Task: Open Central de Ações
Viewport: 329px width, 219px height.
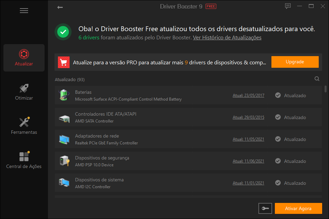Action: (x=24, y=160)
